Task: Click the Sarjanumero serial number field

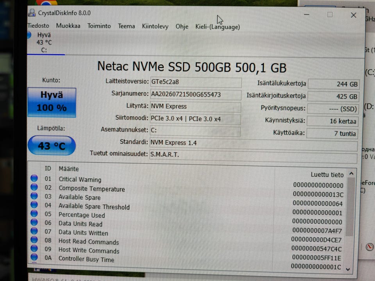Action: (195, 94)
